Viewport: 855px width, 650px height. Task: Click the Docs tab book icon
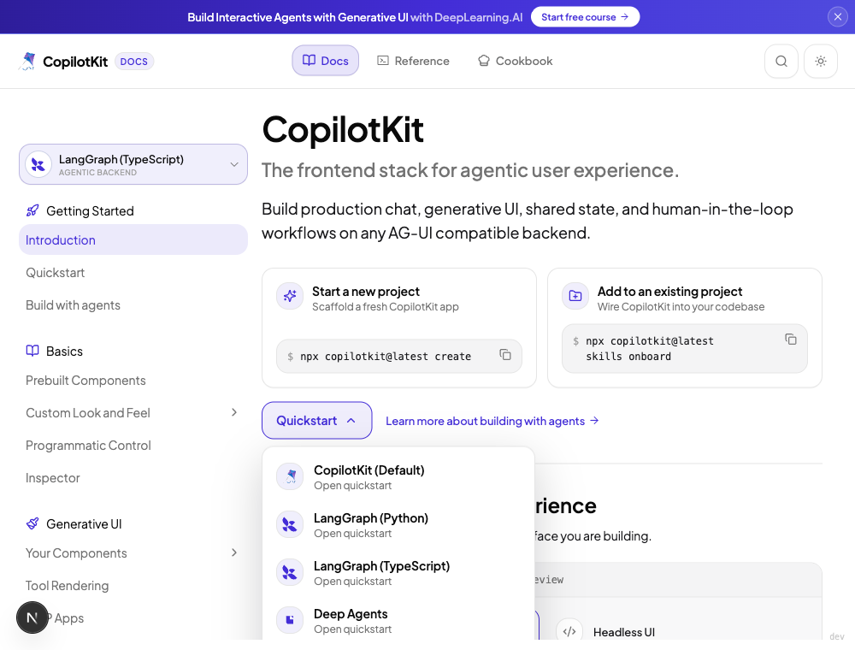point(310,61)
